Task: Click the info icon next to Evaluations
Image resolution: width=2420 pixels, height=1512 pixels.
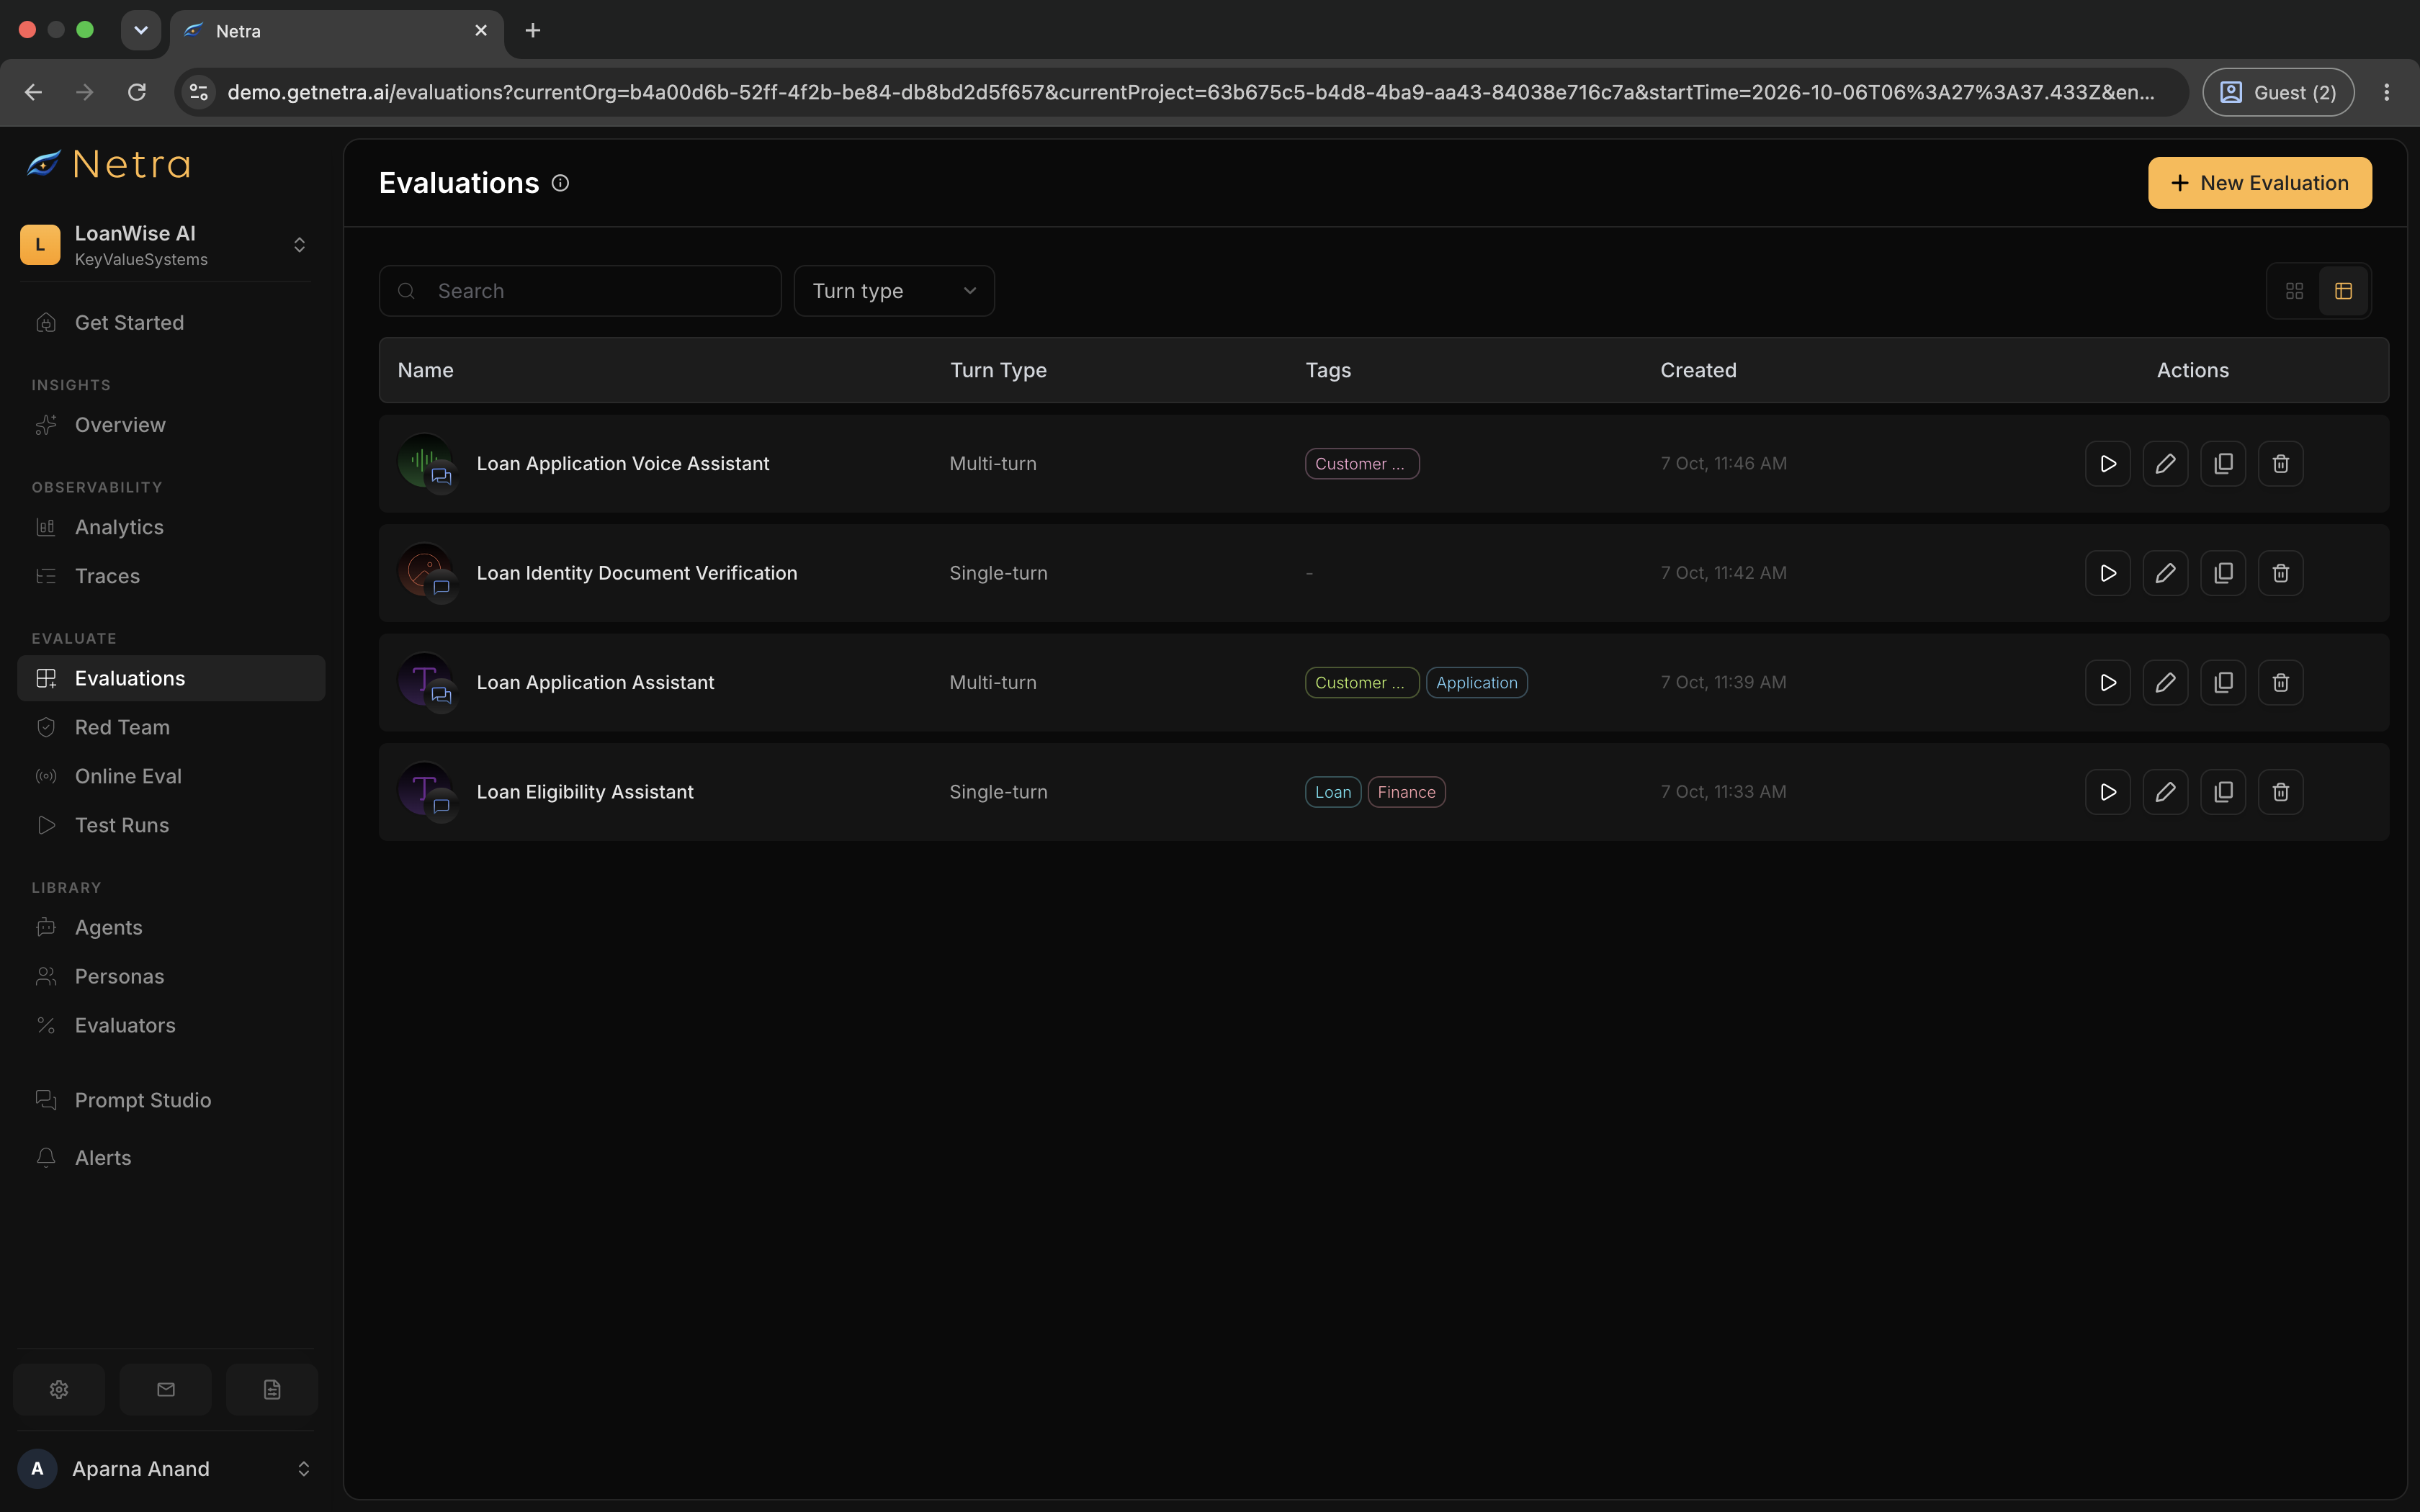Action: (560, 183)
